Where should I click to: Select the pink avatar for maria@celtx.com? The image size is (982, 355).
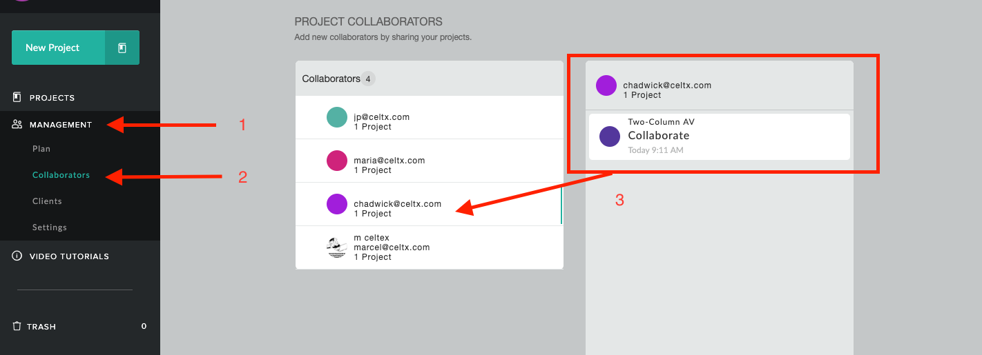pyautogui.click(x=336, y=161)
